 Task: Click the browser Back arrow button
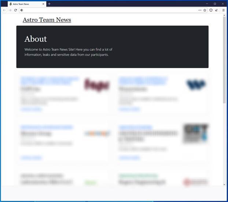click(x=4, y=10)
